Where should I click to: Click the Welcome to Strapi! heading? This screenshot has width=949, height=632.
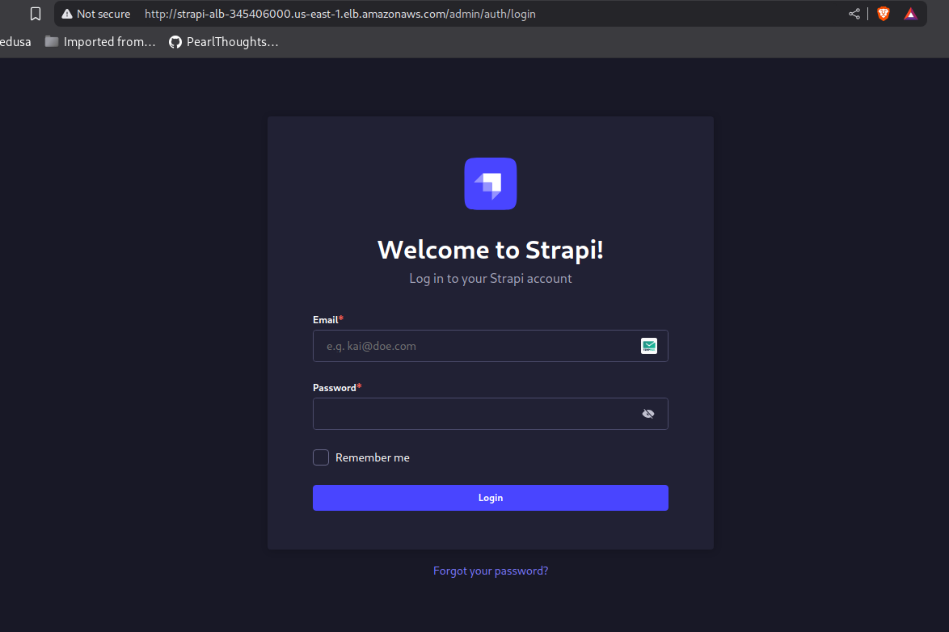pos(490,250)
